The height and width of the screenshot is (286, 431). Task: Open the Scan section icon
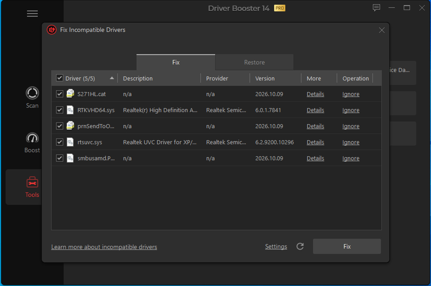click(32, 93)
